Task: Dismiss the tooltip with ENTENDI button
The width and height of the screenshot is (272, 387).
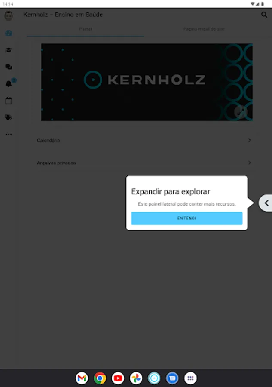Action: click(x=186, y=218)
